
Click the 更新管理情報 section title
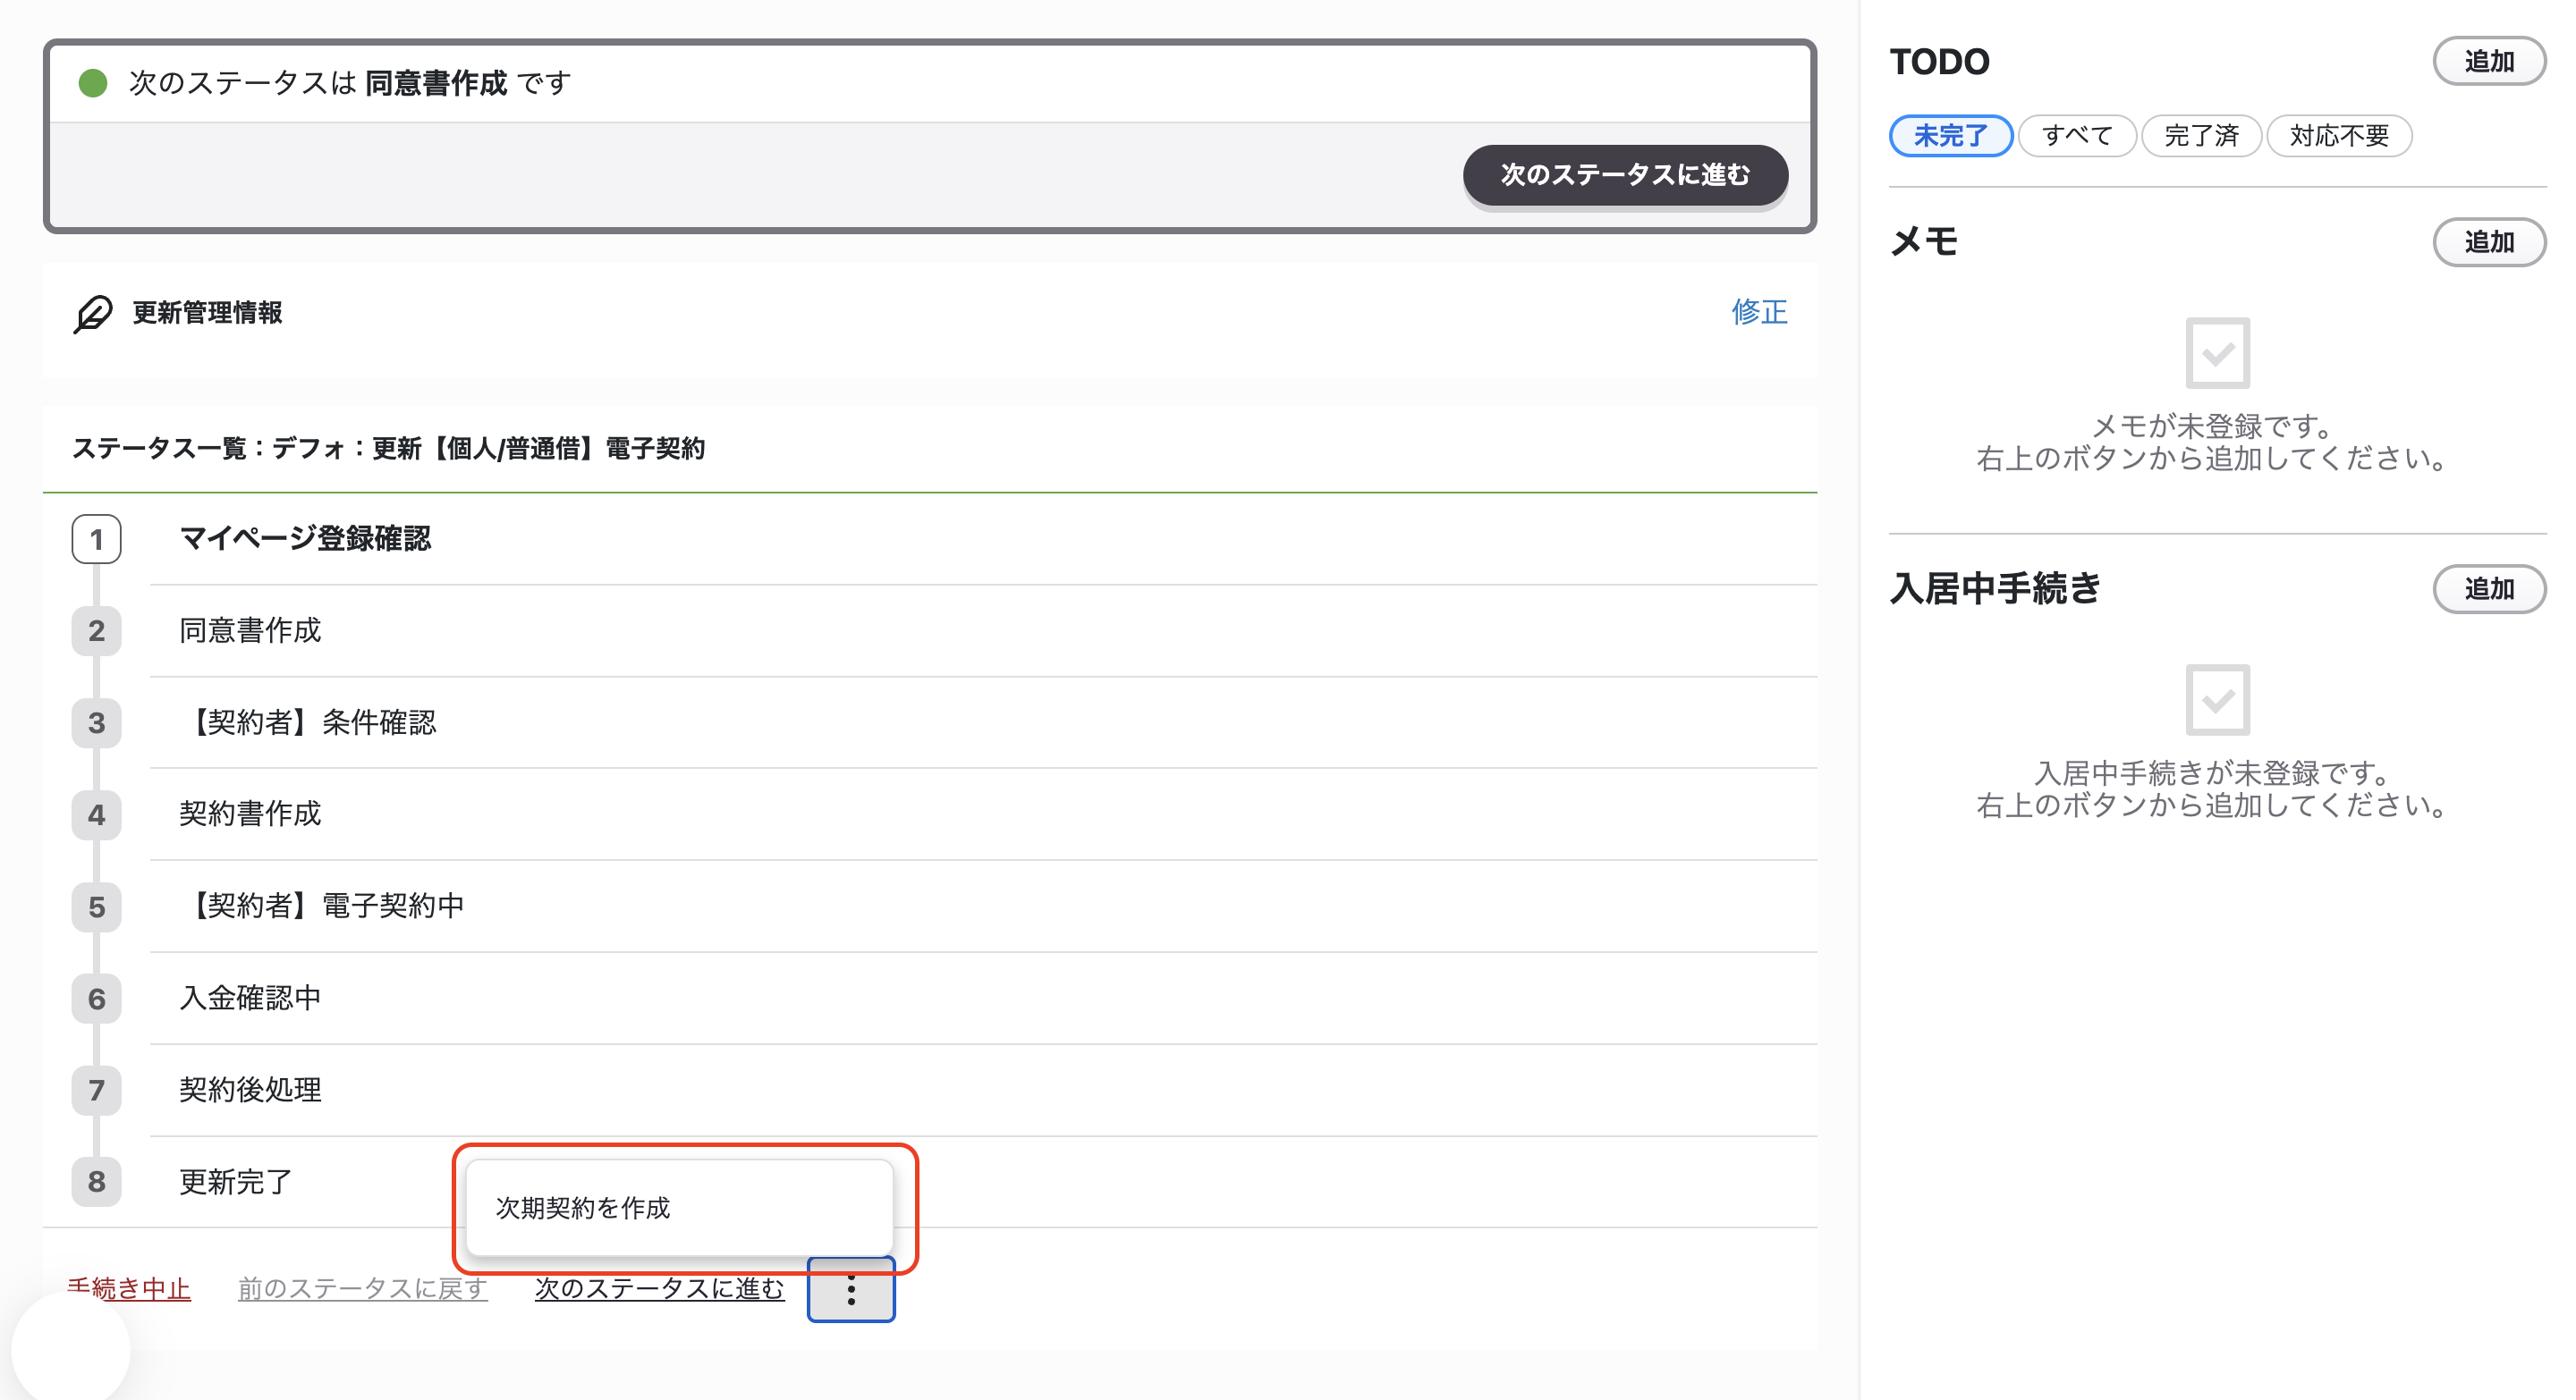click(207, 313)
